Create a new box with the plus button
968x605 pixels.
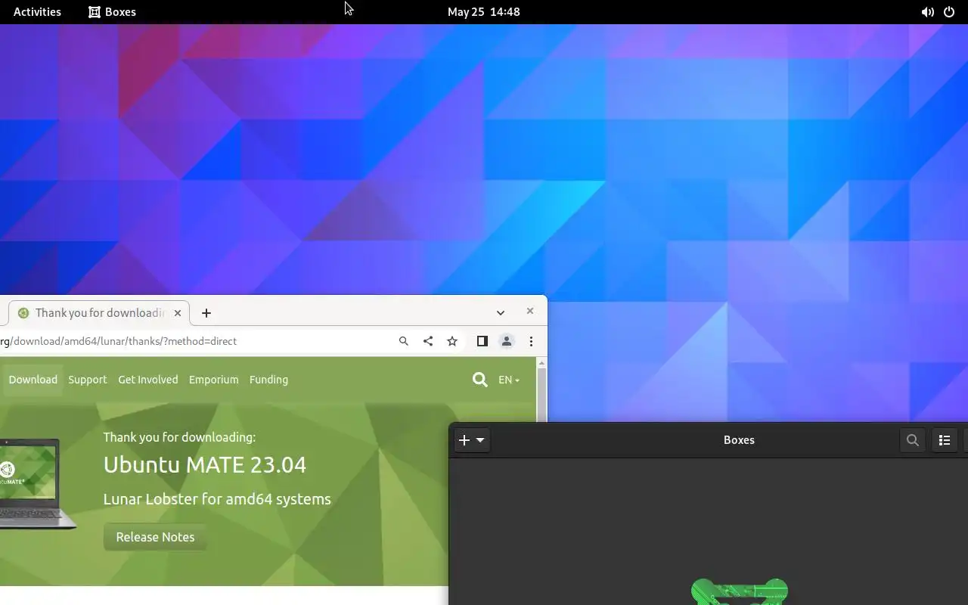(464, 440)
